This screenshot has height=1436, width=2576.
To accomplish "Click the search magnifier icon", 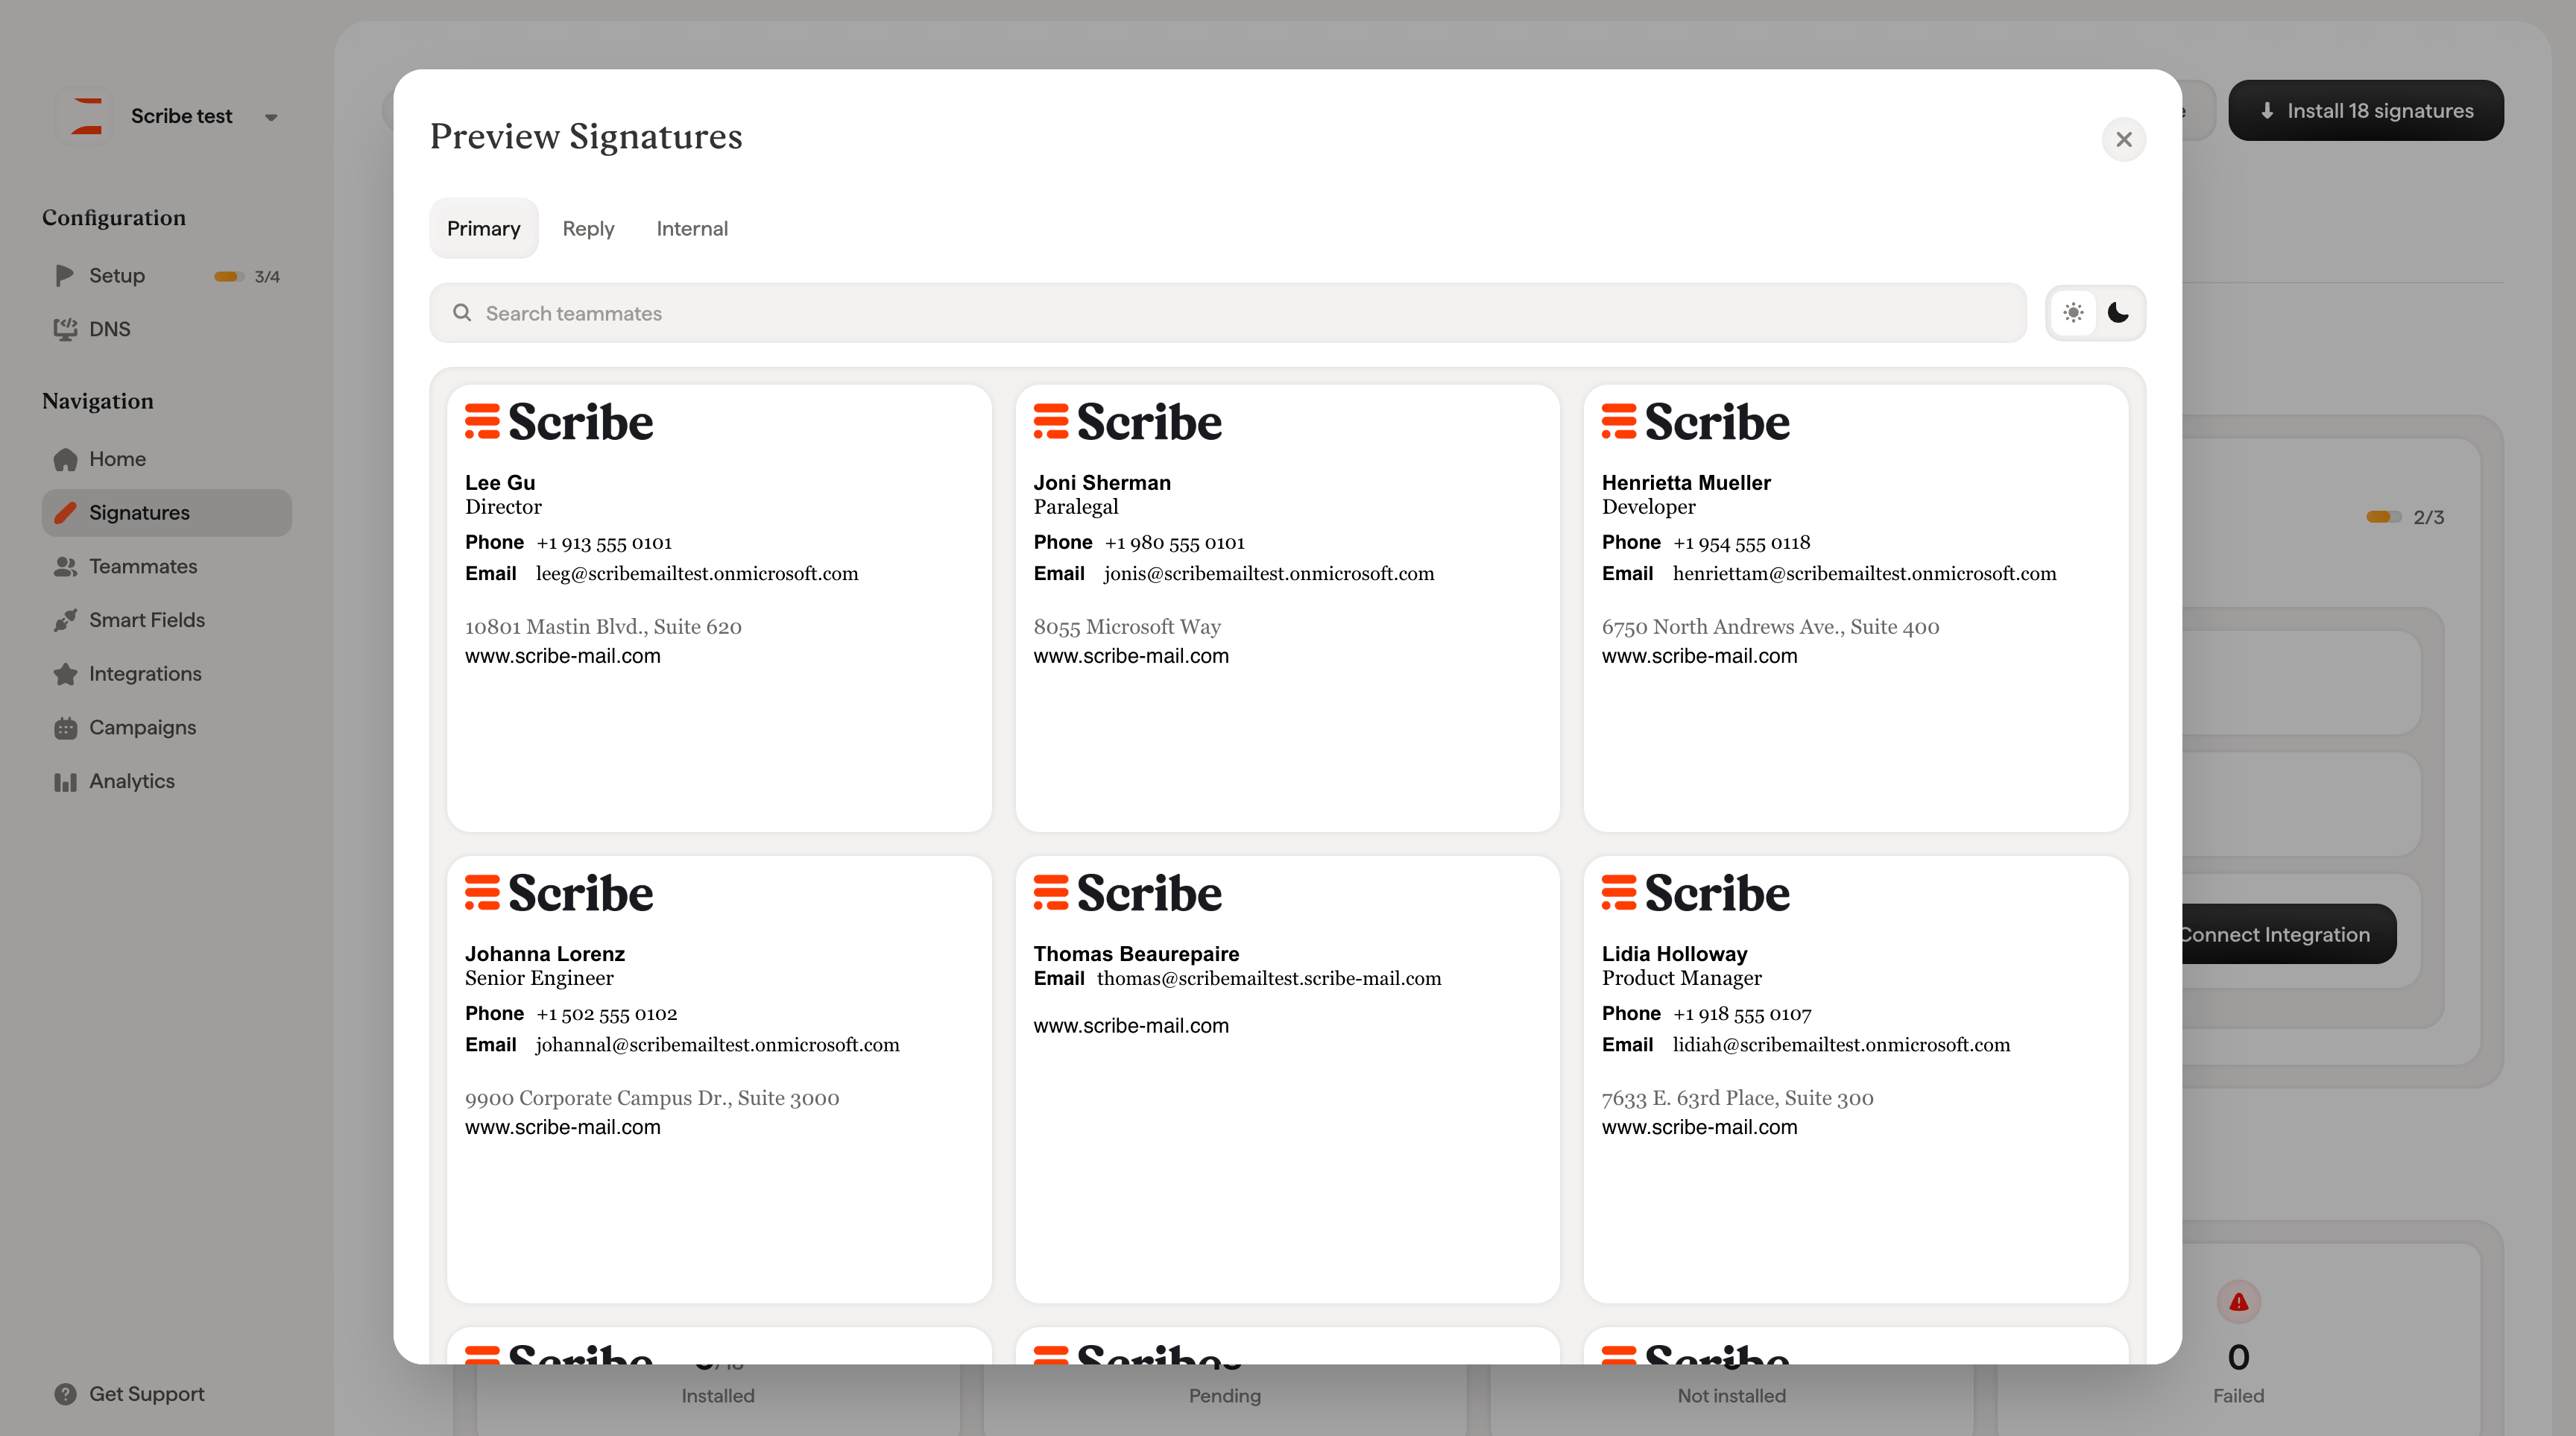I will pyautogui.click(x=462, y=313).
